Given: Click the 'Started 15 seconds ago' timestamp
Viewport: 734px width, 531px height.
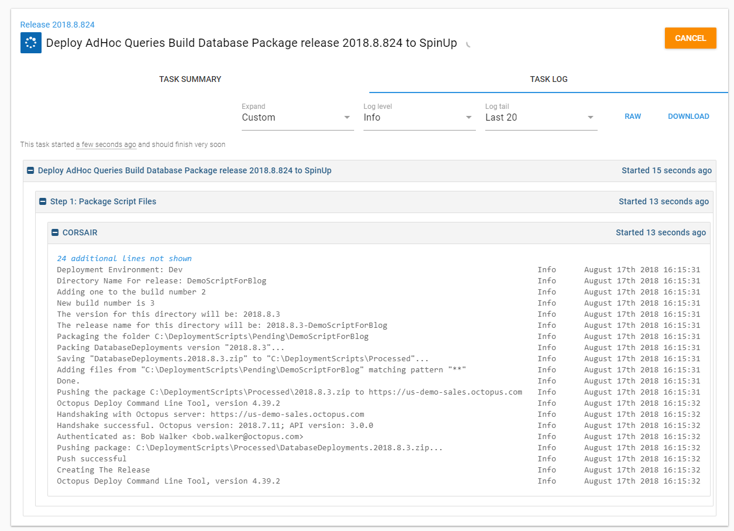Looking at the screenshot, I should coord(667,171).
